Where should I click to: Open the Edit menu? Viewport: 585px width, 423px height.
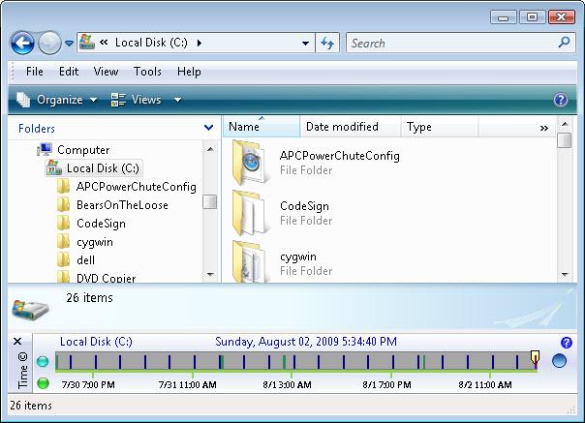[x=69, y=72]
